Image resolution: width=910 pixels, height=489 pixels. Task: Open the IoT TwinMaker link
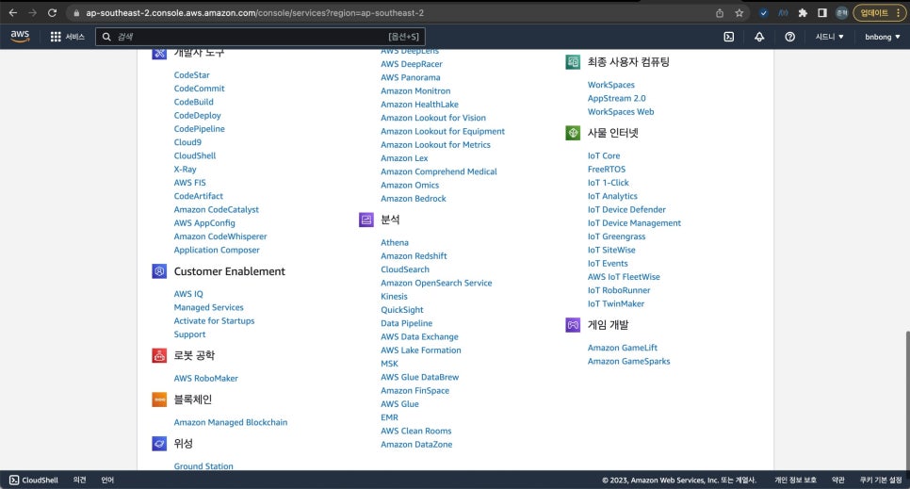tap(616, 303)
